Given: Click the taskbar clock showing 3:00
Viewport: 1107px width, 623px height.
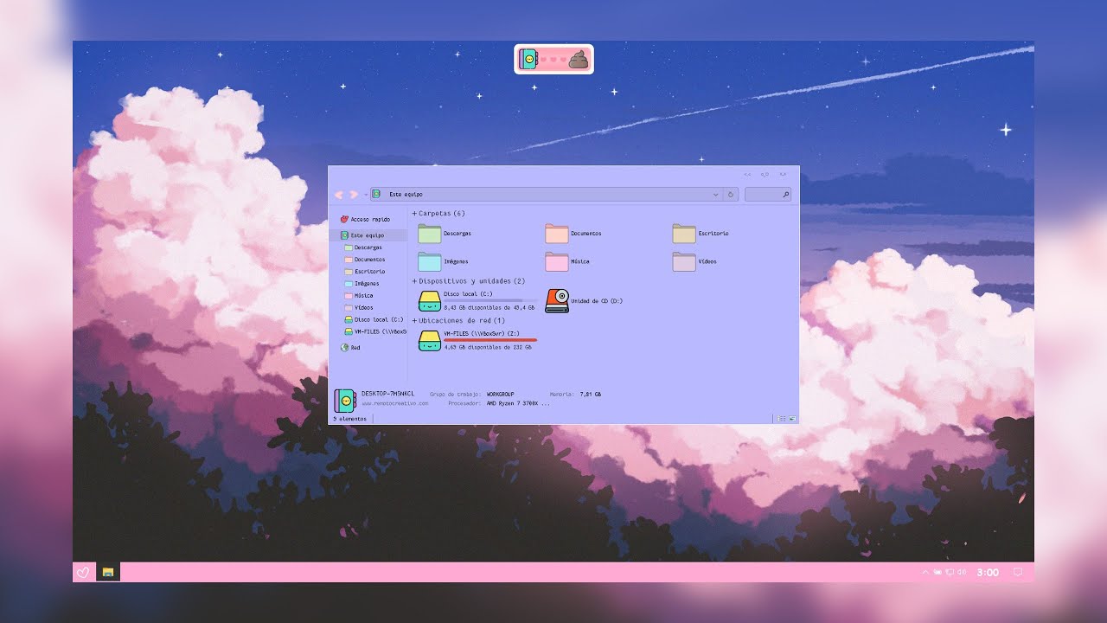Looking at the screenshot, I should point(987,572).
